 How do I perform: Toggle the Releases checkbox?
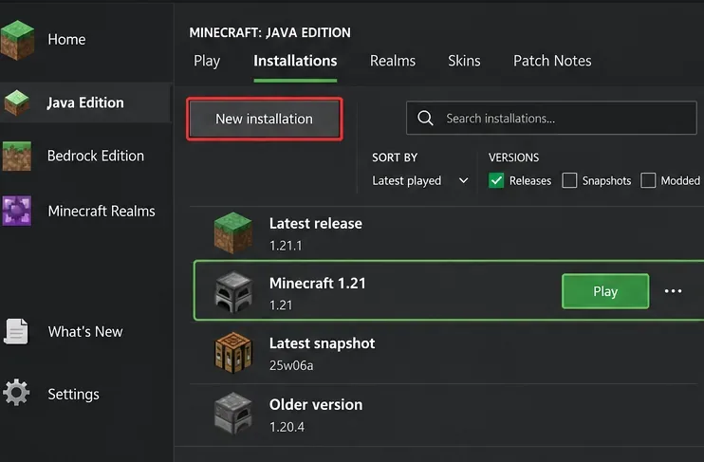[x=496, y=180]
